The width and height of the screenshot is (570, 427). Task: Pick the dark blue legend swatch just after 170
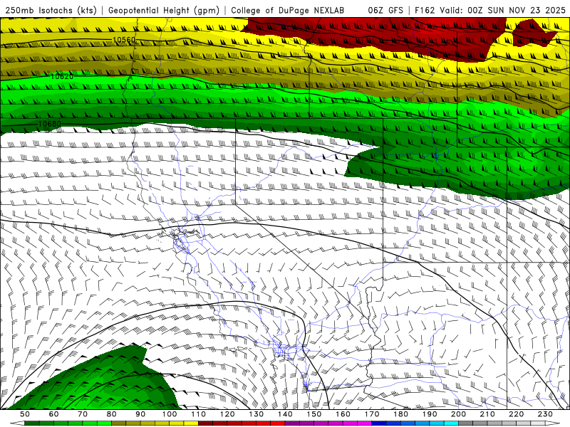tap(379, 423)
